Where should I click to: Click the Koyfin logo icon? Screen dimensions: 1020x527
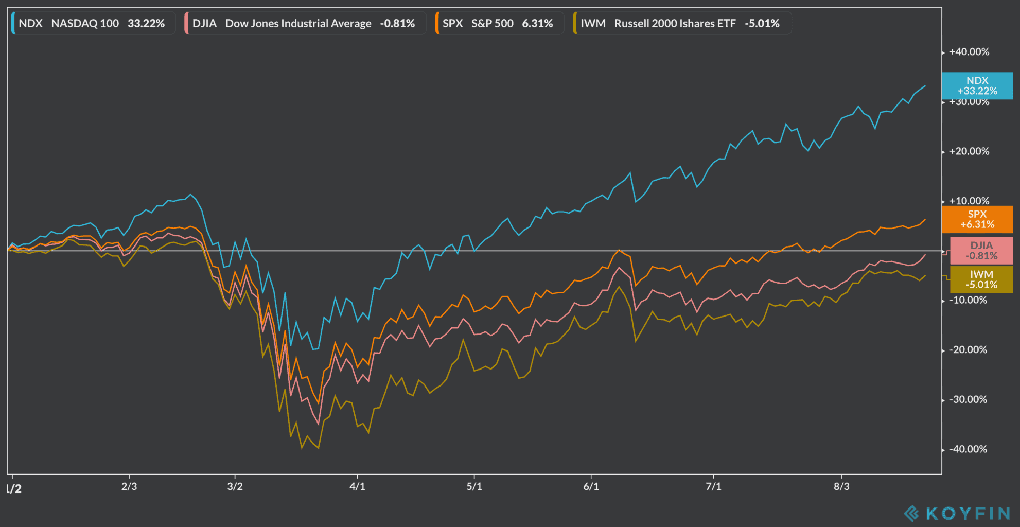click(911, 513)
